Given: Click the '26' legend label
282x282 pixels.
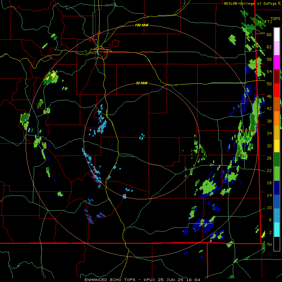Looking at the screenshot, I should (x=269, y=158).
